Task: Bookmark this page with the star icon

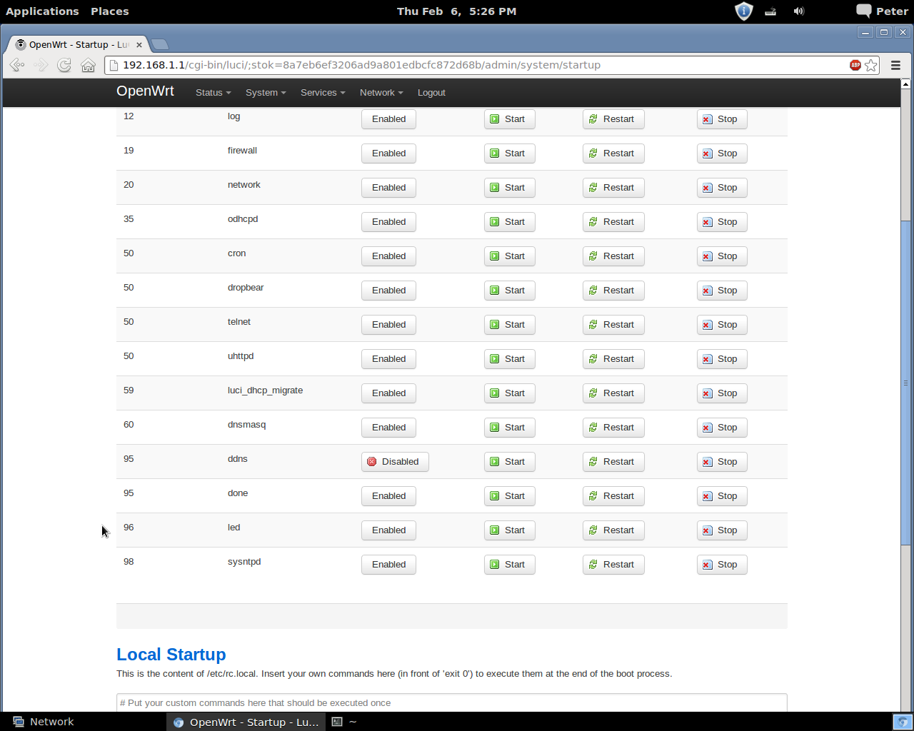Action: click(x=871, y=65)
